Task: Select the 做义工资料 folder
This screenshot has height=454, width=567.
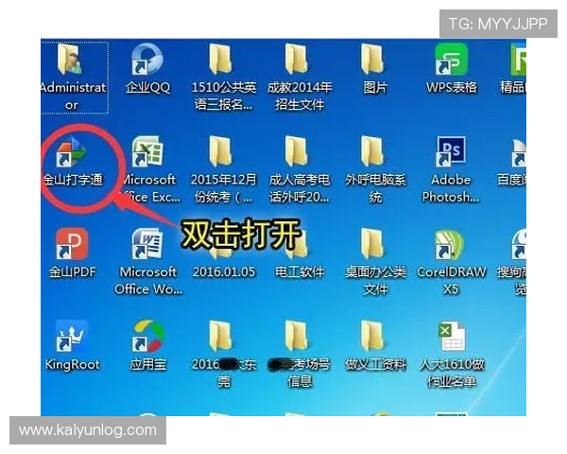Action: (x=372, y=336)
